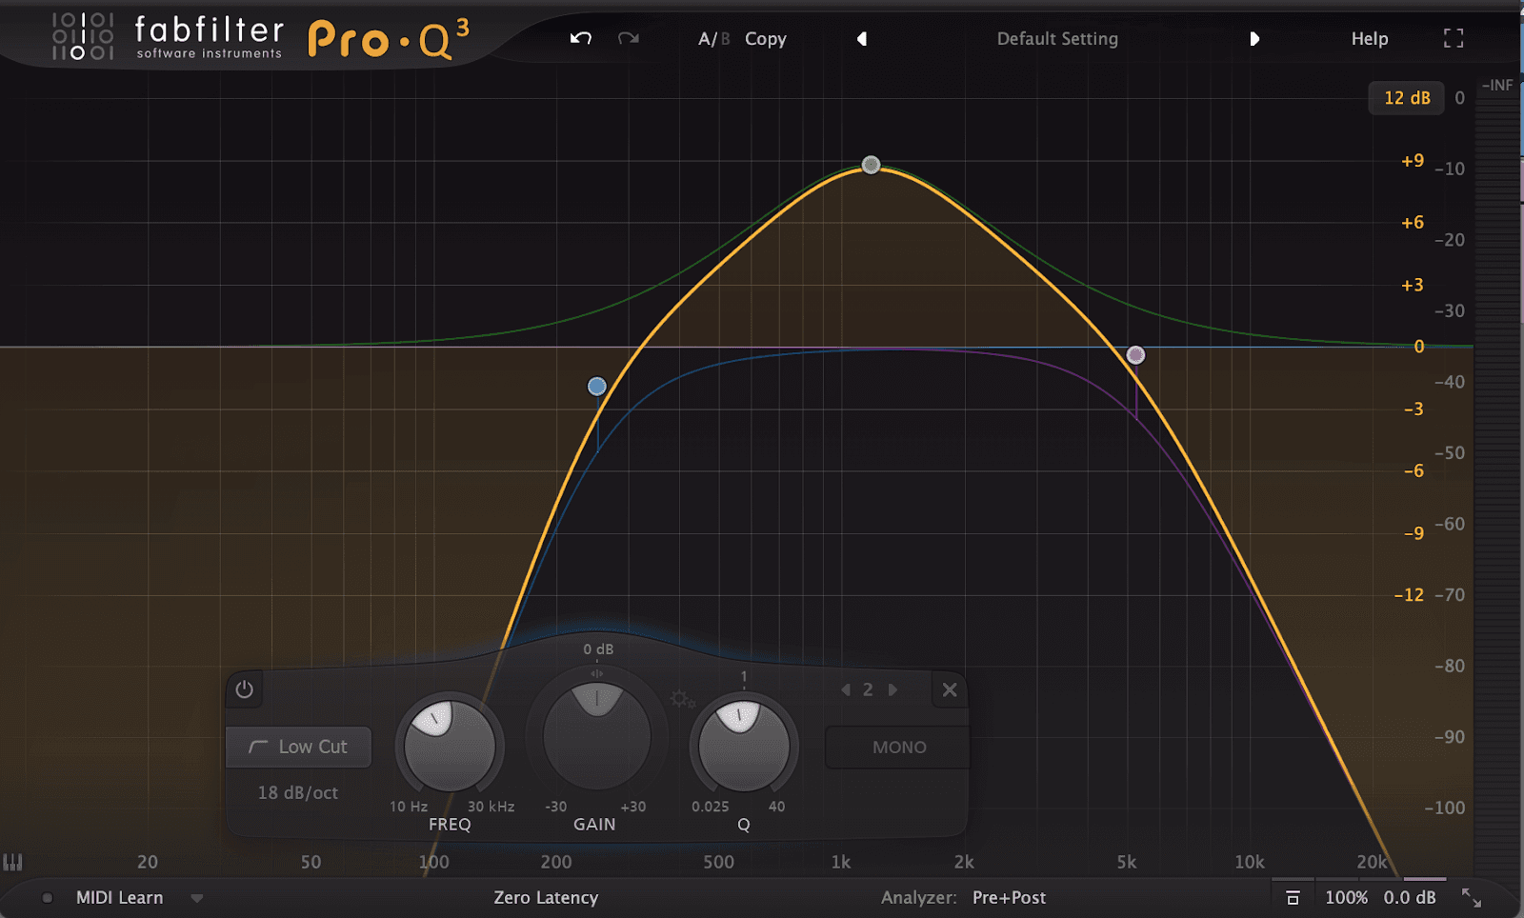Toggle the band power button

point(245,688)
